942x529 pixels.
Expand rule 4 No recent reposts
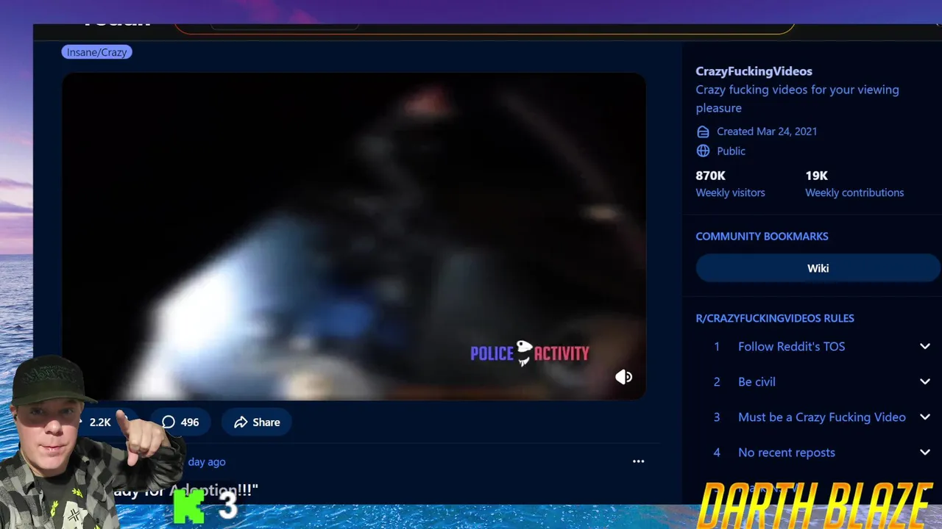click(925, 452)
